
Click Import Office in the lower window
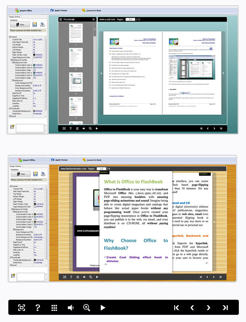[27, 160]
